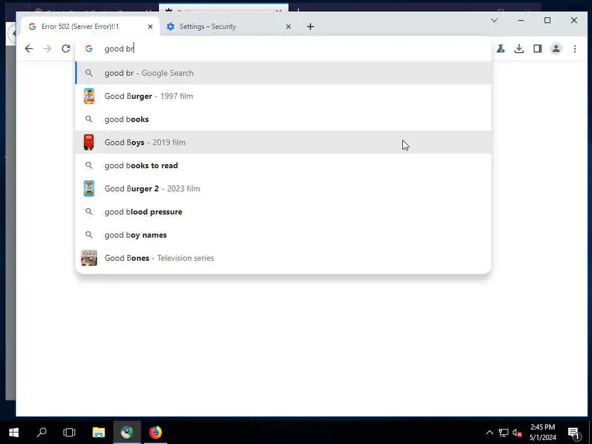Viewport: 592px width, 444px height.
Task: Open taskbar search magnifier
Action: pyautogui.click(x=42, y=432)
